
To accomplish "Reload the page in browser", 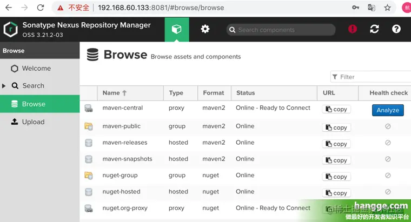I will click(41, 8).
